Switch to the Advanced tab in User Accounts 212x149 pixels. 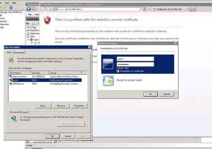[19, 53]
